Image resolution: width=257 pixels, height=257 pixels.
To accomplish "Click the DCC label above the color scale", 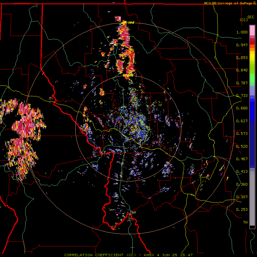I will tap(251, 17).
